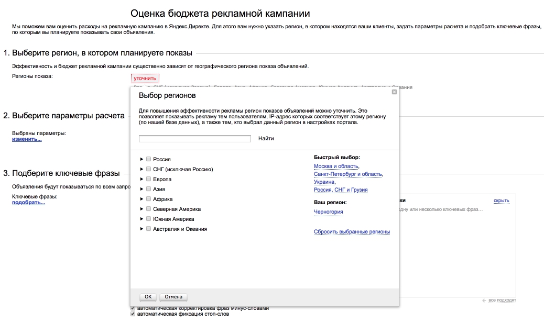
Task: Click the Ваш регион heading
Action: 330,203
